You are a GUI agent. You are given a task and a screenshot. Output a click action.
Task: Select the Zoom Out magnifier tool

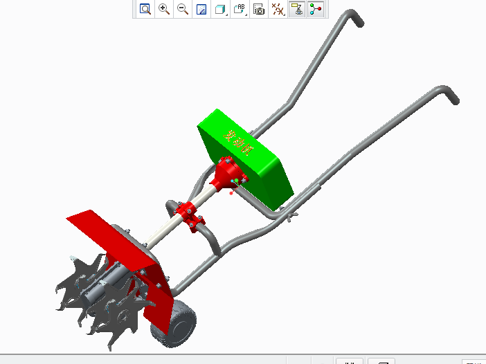183,9
